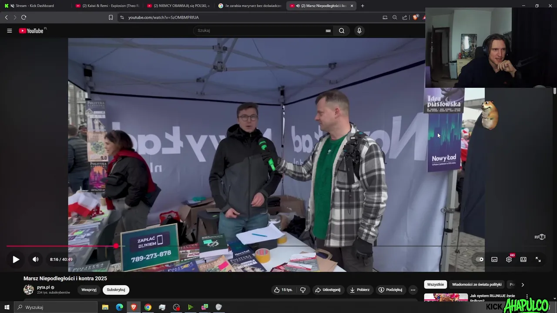This screenshot has height=313, width=557.
Task: Click the Udostępnij share button
Action: 328,290
